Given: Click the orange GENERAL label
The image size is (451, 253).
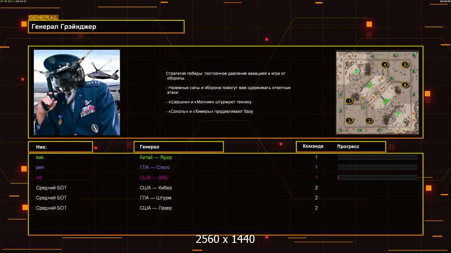Looking at the screenshot, I should (44, 17).
